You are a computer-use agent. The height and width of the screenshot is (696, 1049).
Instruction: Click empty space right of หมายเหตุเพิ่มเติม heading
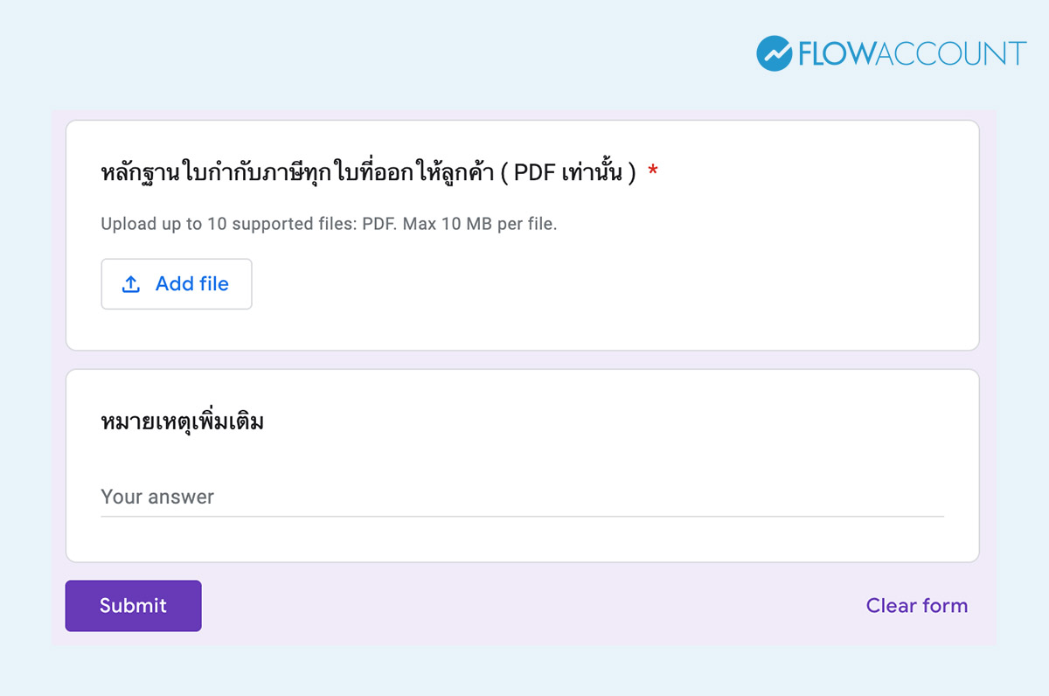612,422
